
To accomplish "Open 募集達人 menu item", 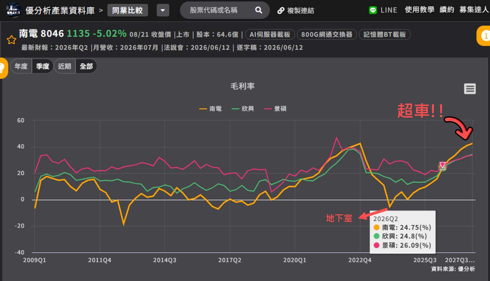I will click(474, 10).
